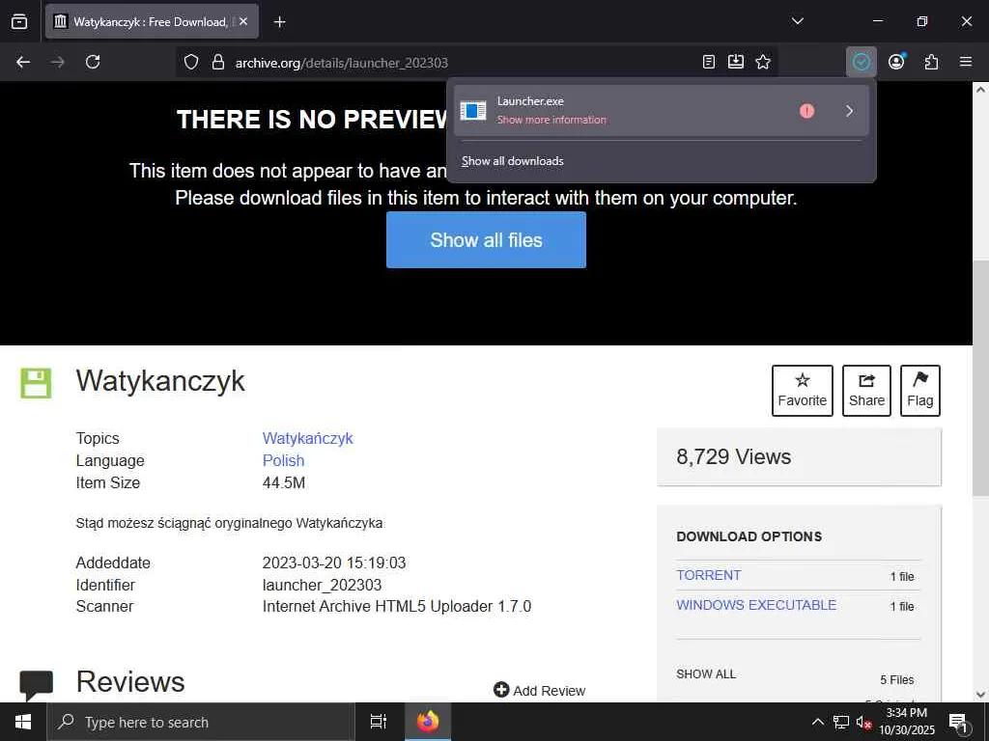The image size is (989, 741).
Task: Reload the current page
Action: tap(93, 62)
